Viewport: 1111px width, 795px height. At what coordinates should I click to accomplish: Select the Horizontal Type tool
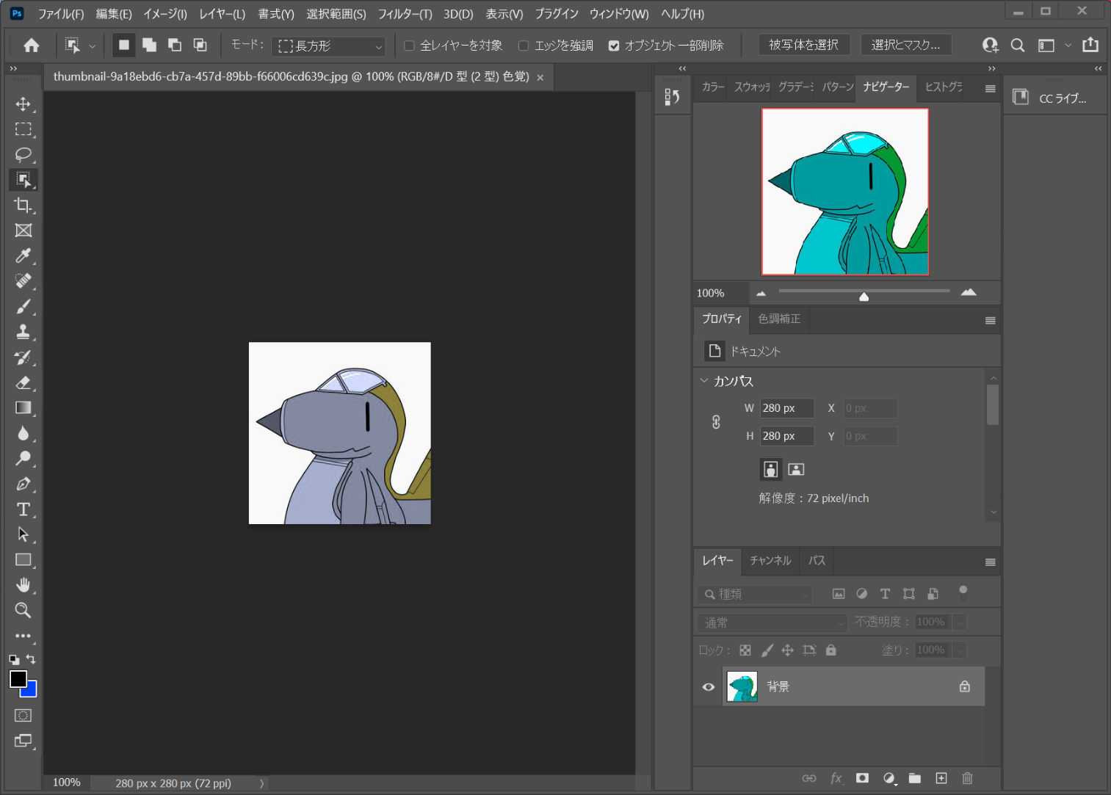pos(23,509)
